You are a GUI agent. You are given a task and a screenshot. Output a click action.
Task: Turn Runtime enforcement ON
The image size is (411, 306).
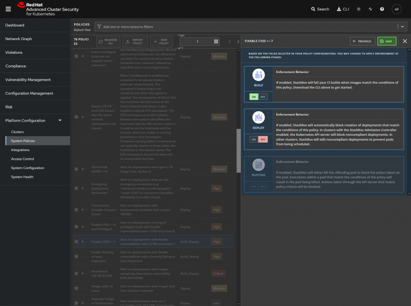(254, 187)
